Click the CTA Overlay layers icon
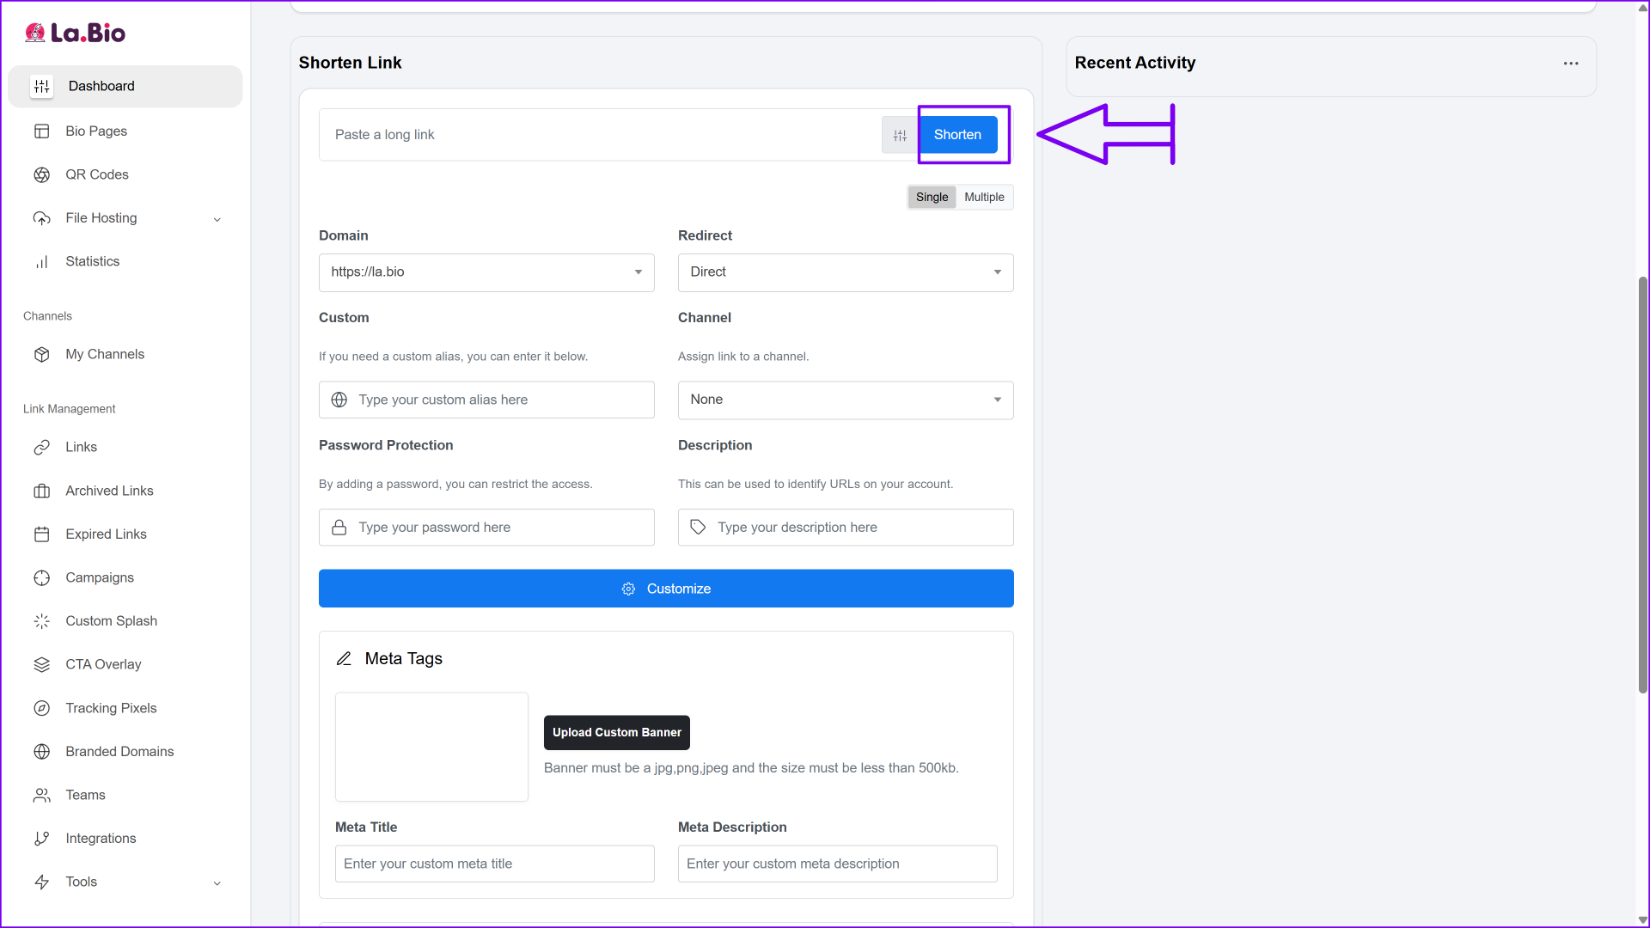The image size is (1650, 928). click(41, 664)
